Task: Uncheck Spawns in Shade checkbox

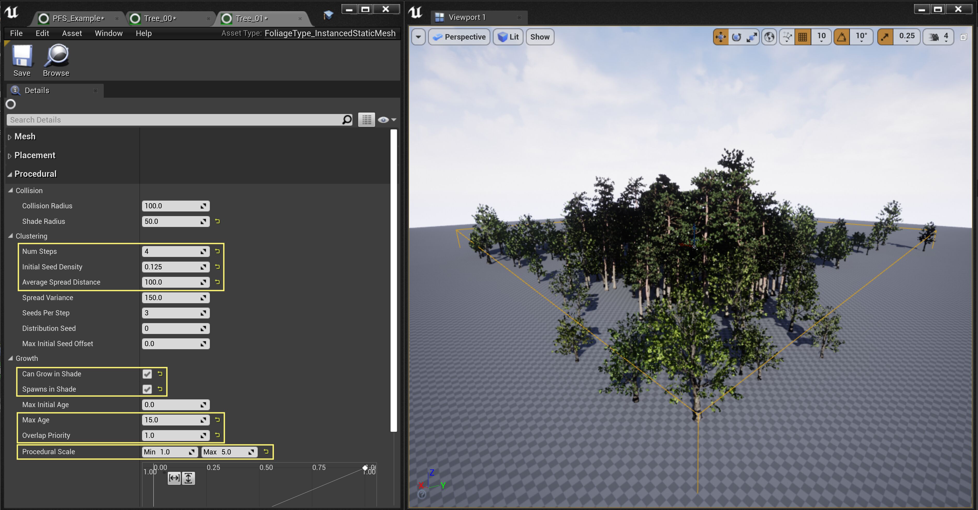Action: pyautogui.click(x=147, y=389)
